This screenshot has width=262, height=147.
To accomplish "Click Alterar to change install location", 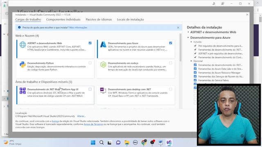I will pos(81,116).
